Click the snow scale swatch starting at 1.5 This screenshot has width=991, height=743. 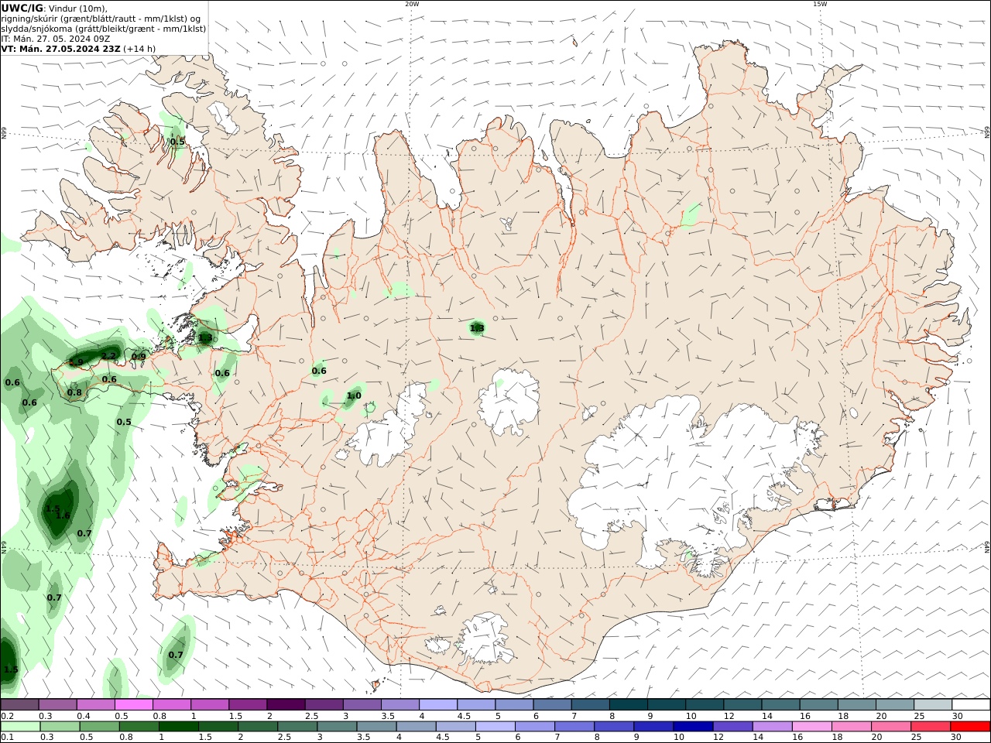pos(248,705)
